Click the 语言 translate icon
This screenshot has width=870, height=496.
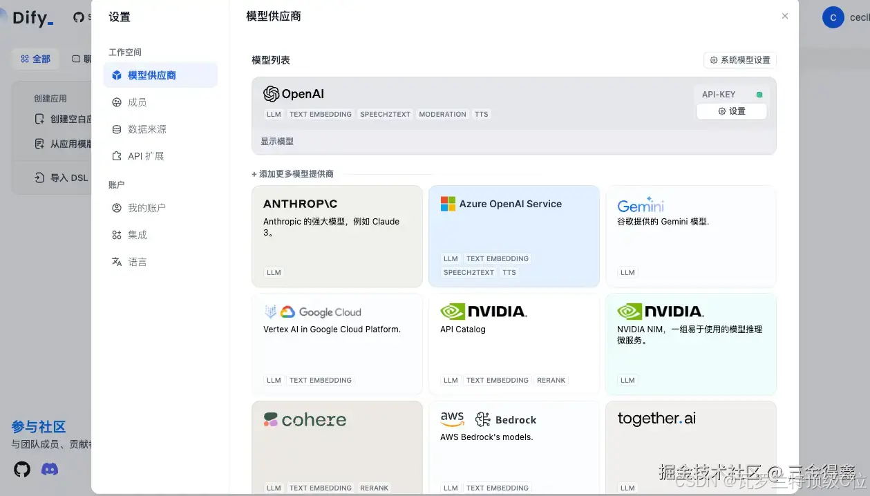click(x=117, y=262)
